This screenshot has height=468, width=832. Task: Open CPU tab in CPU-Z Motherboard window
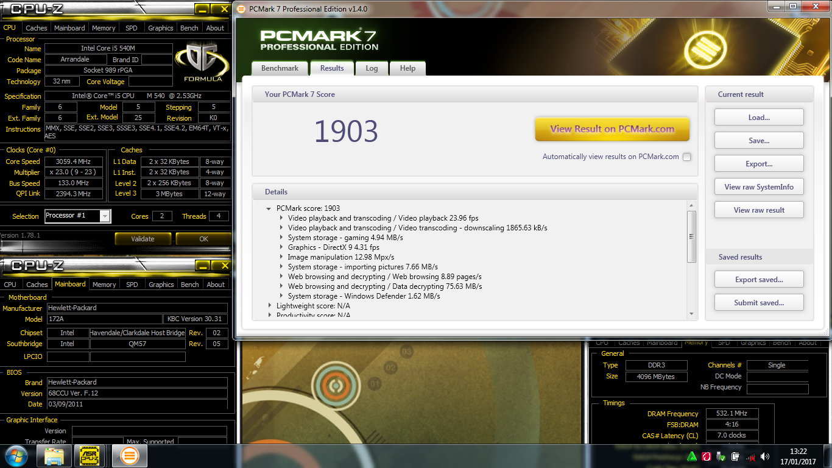tap(10, 285)
